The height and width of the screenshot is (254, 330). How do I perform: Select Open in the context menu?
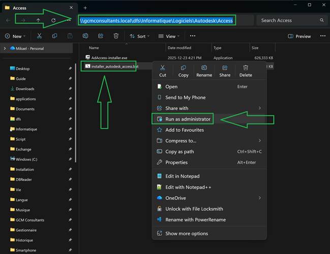click(x=209, y=87)
